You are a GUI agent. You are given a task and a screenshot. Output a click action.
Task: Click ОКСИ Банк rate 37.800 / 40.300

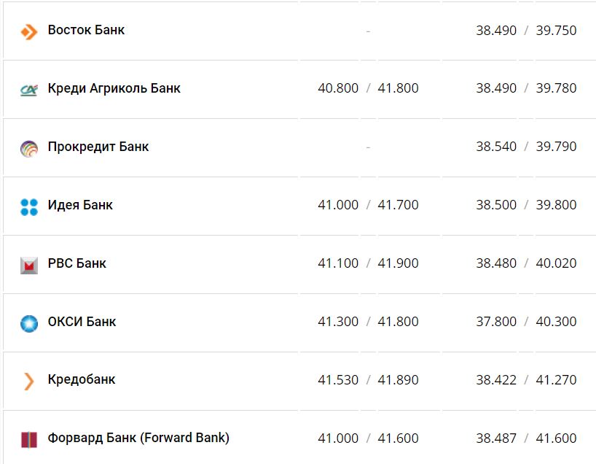(526, 322)
